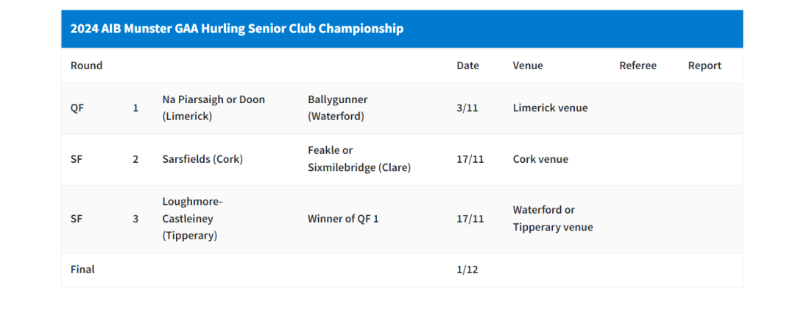Click the 2024 AIB Munster Championship title

point(236,29)
